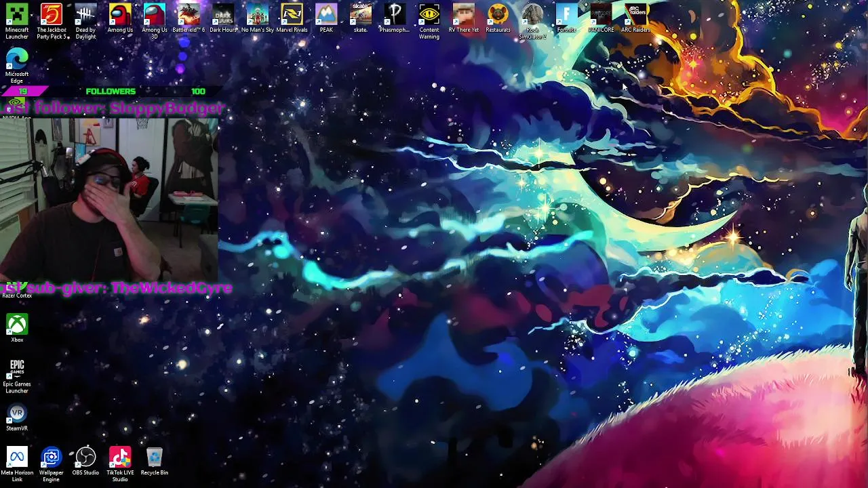This screenshot has width=868, height=488.
Task: Select the Restaurats game icon
Action: click(498, 18)
